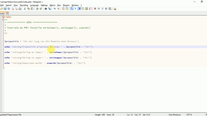This screenshot has width=207, height=116.
Task: Open the Language menu
Action: tap(34, 5)
